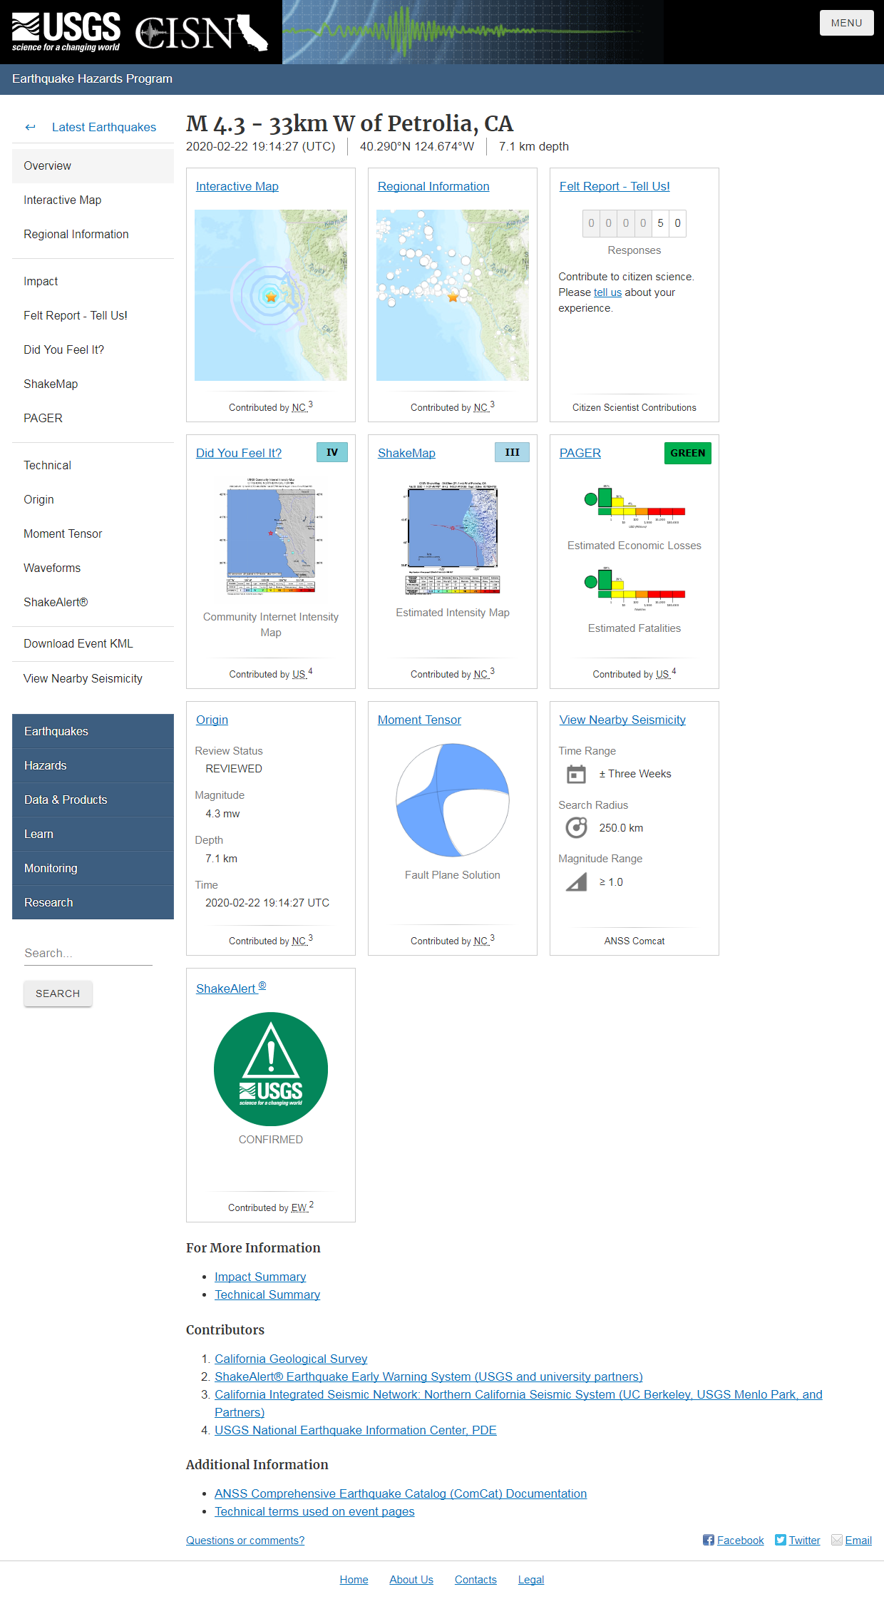Click the search radius target icon
Image resolution: width=884 pixels, height=1609 pixels.
point(576,827)
